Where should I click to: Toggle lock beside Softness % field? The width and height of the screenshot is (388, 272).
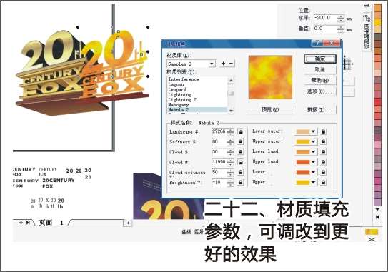(241, 142)
